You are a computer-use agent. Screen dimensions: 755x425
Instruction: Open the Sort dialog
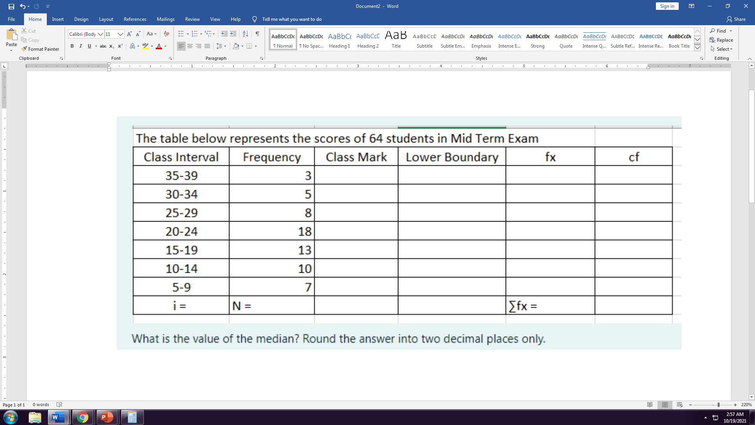pyautogui.click(x=245, y=34)
